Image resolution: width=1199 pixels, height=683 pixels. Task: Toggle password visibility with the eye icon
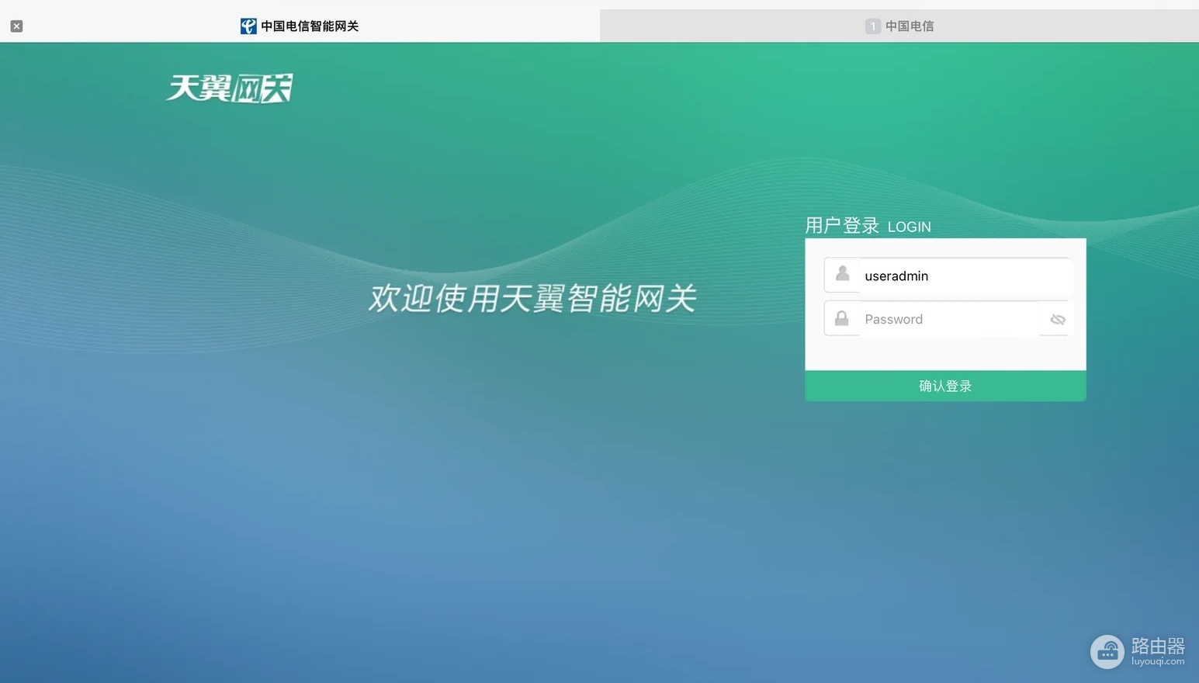1058,320
